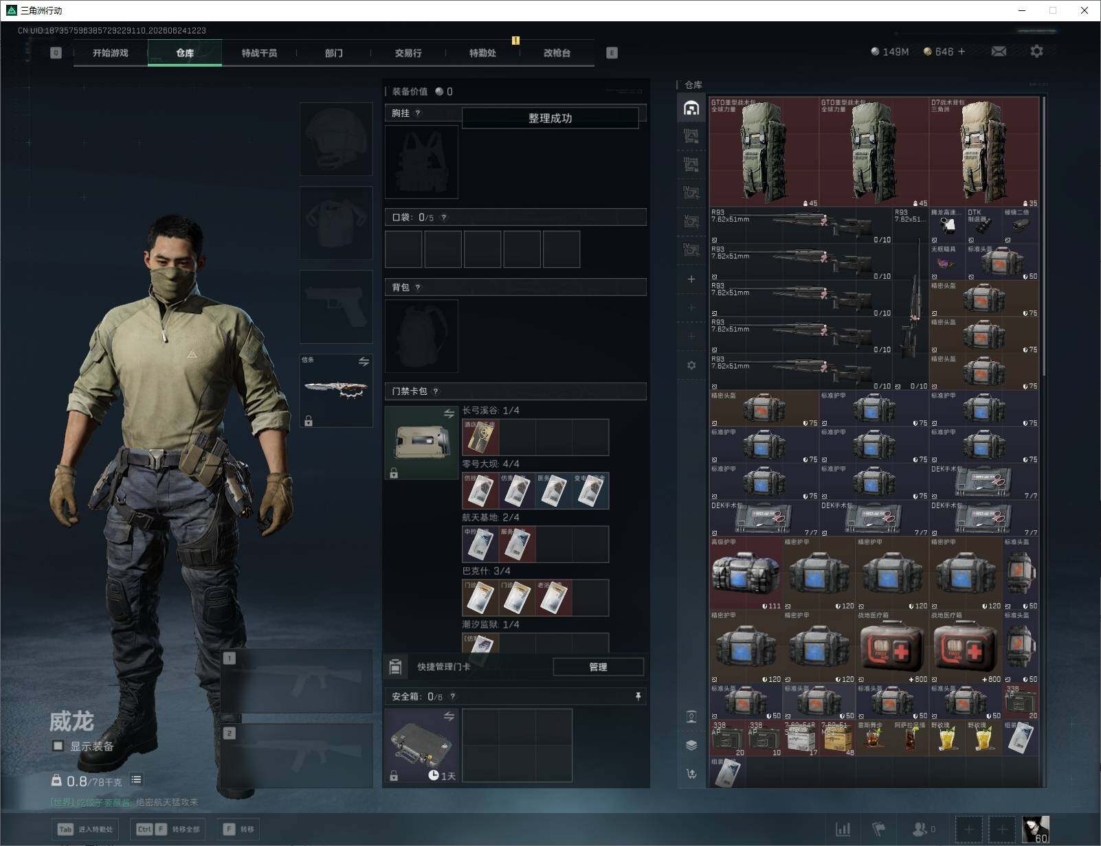Select the 高级护甲 item with 111 durability
The image size is (1101, 846).
click(746, 574)
